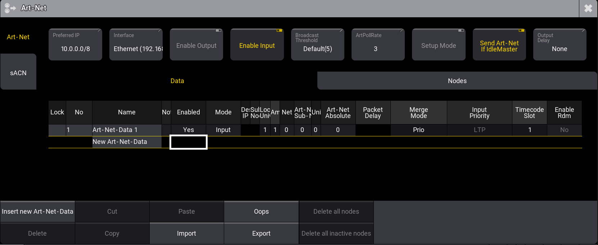Click Insert new Art-Net-Data button
The image size is (598, 245).
(37, 212)
